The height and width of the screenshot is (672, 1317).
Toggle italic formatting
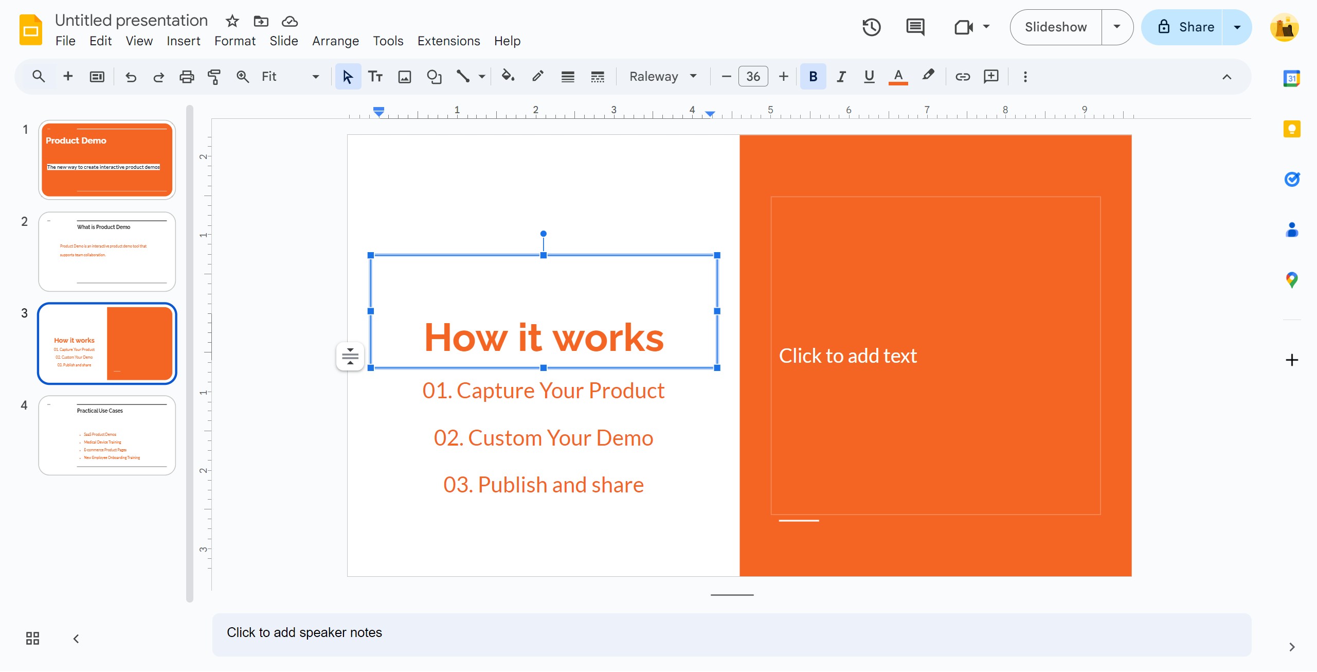pos(841,77)
